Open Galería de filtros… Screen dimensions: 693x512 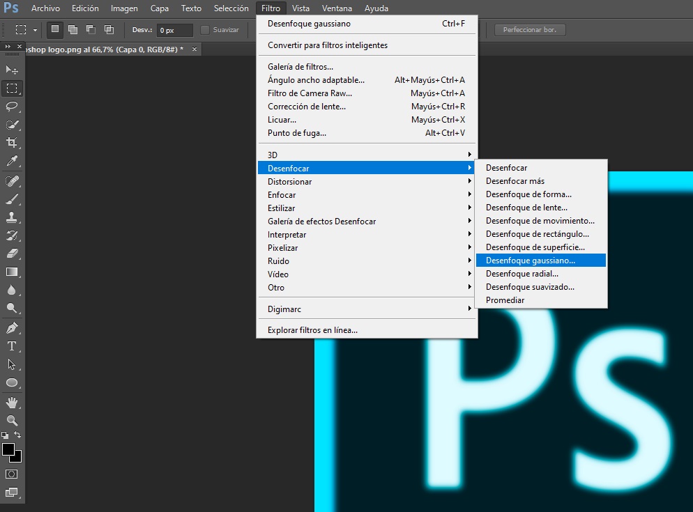point(366,67)
